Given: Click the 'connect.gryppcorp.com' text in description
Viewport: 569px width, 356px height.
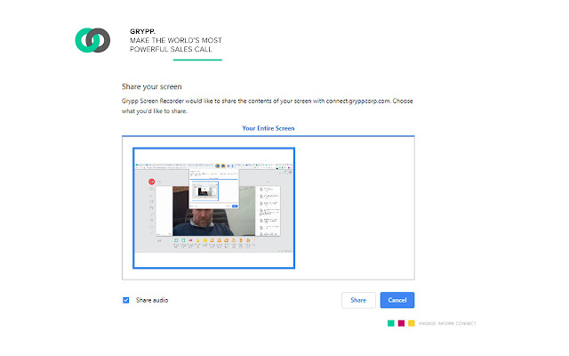Looking at the screenshot, I should pos(358,101).
